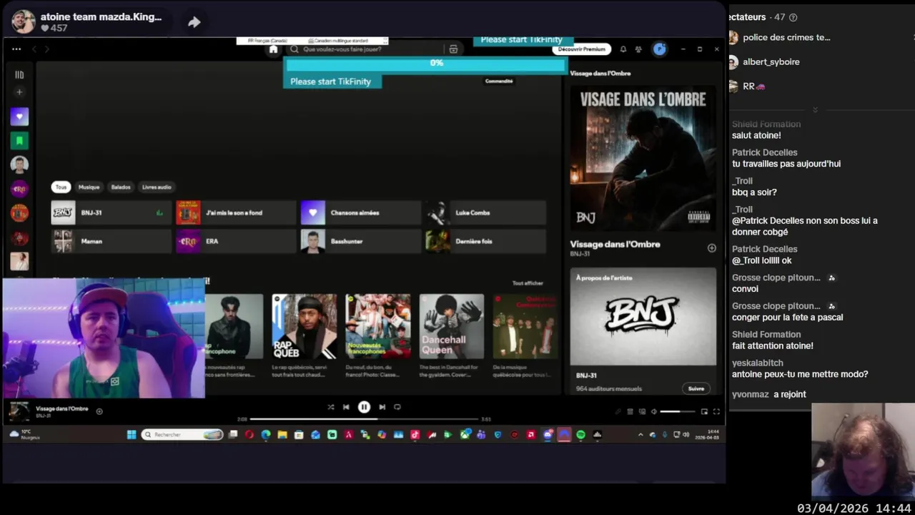915x515 pixels.
Task: Pause the current song
Action: 364,407
